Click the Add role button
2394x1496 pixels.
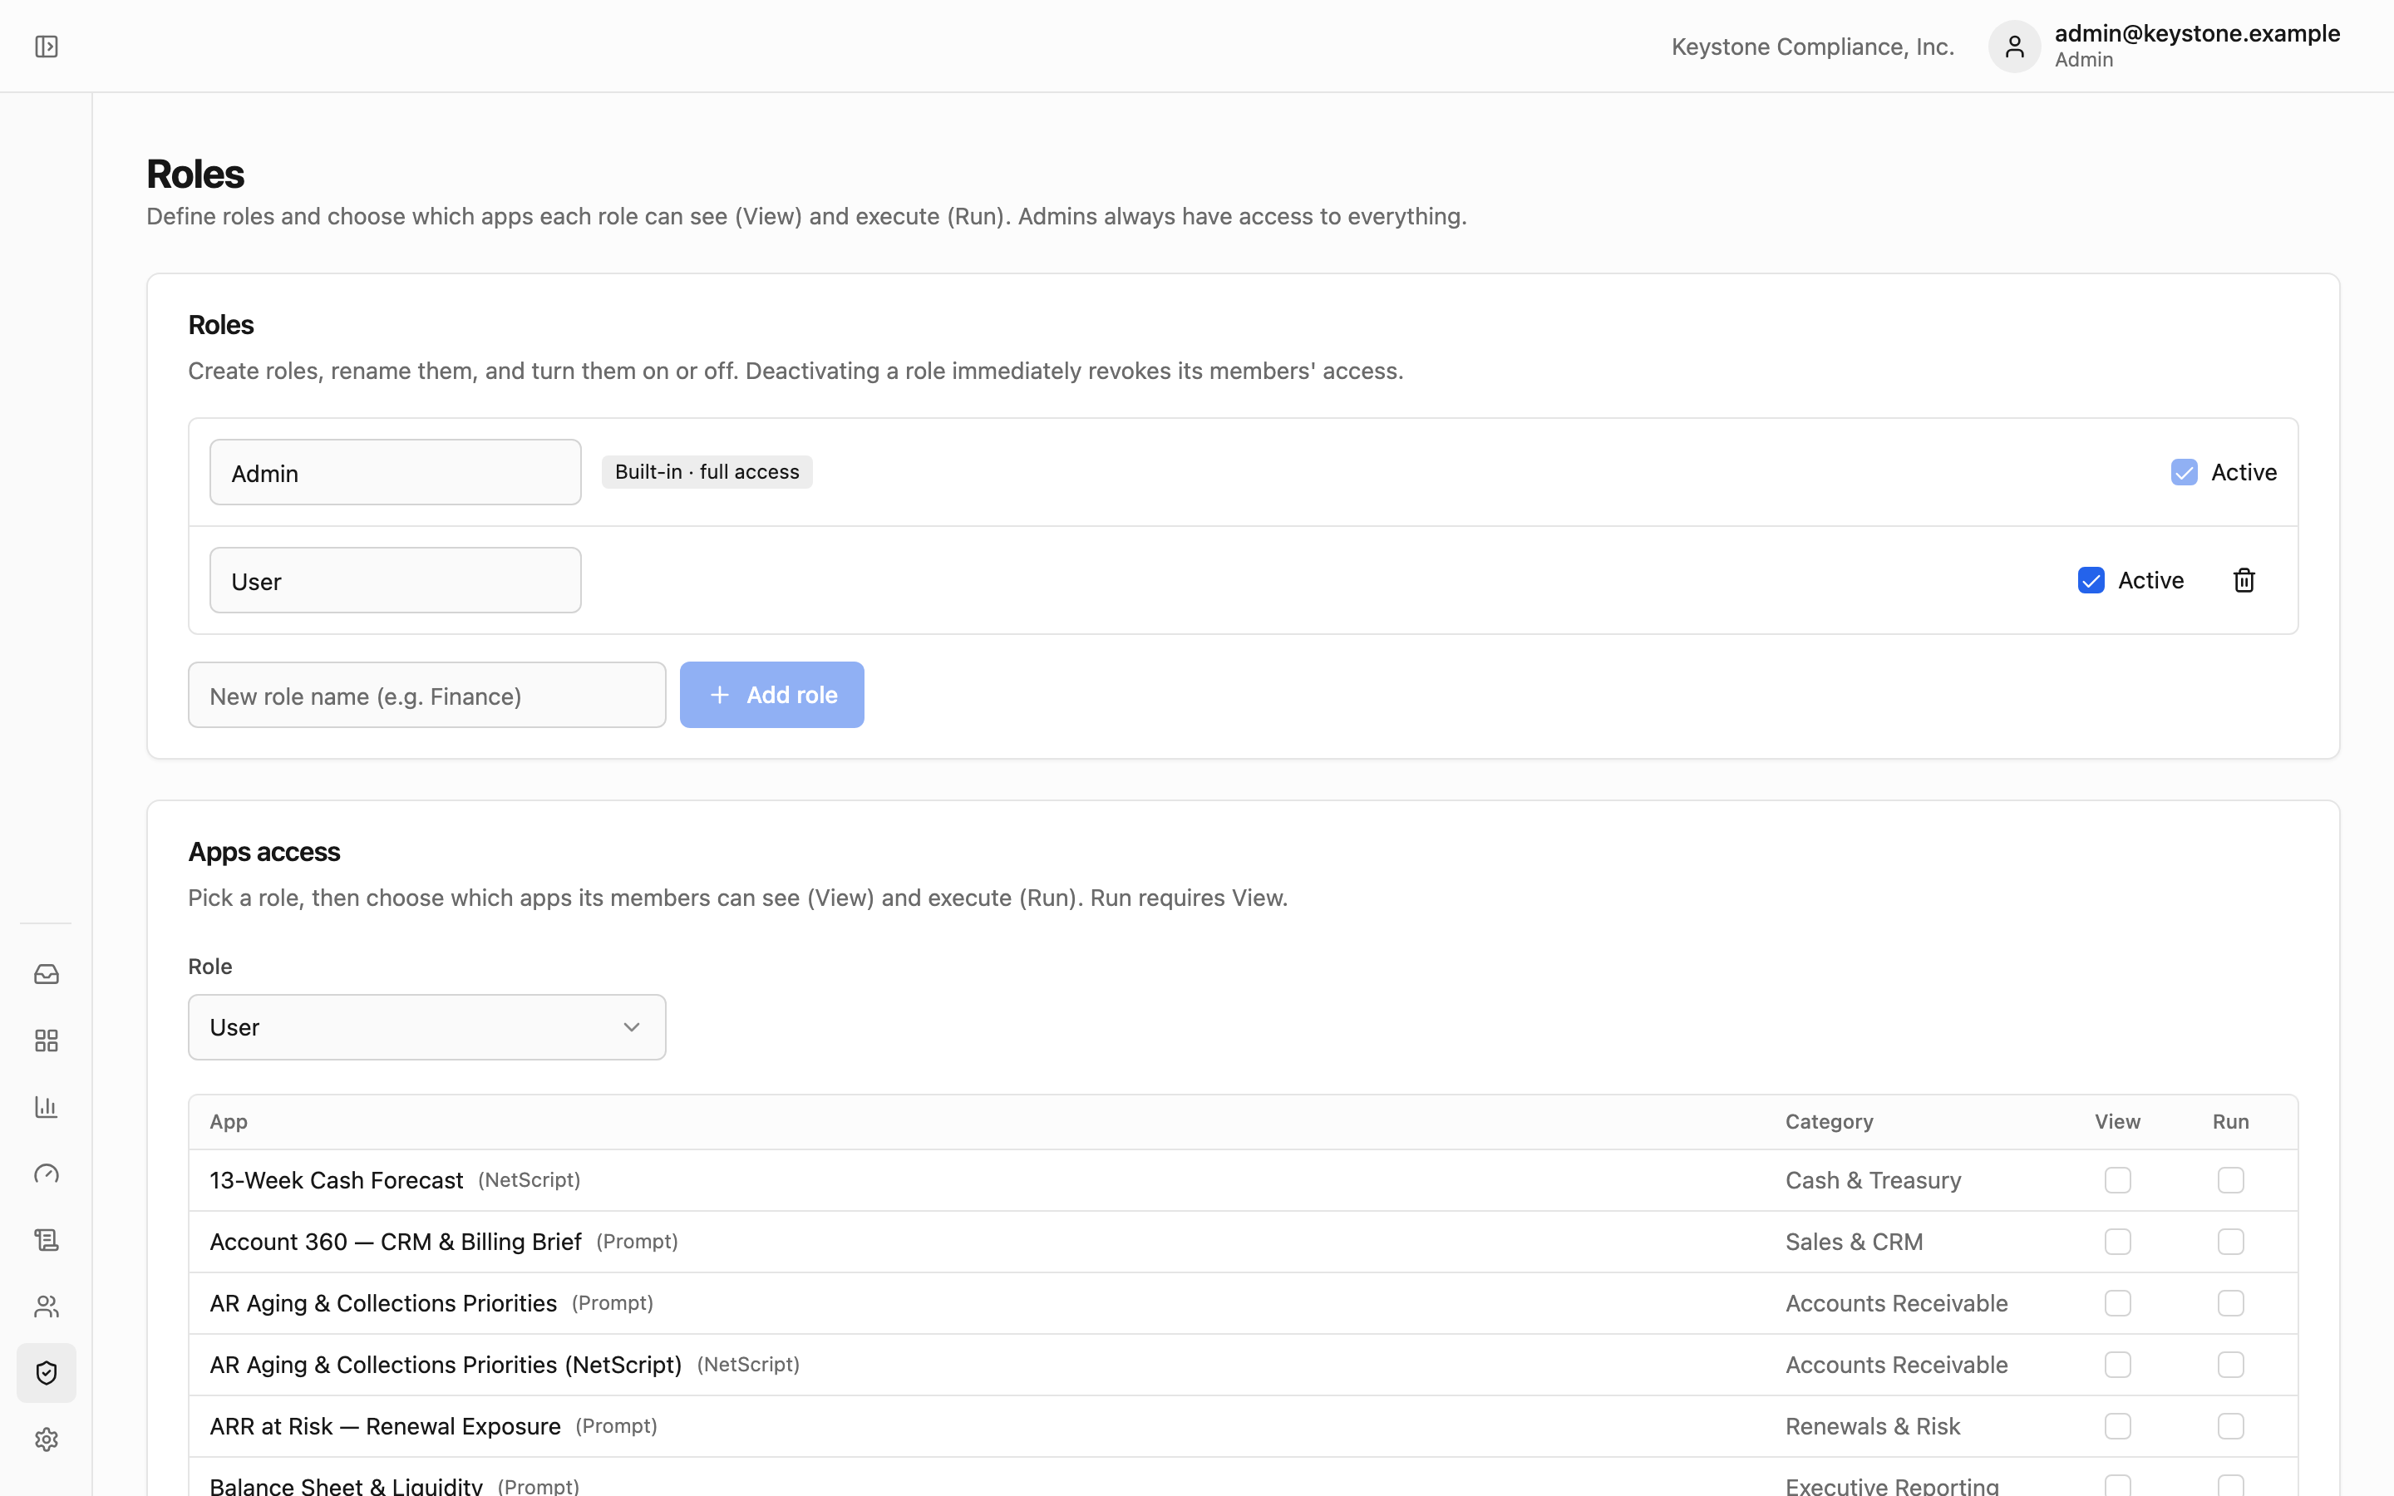(771, 695)
